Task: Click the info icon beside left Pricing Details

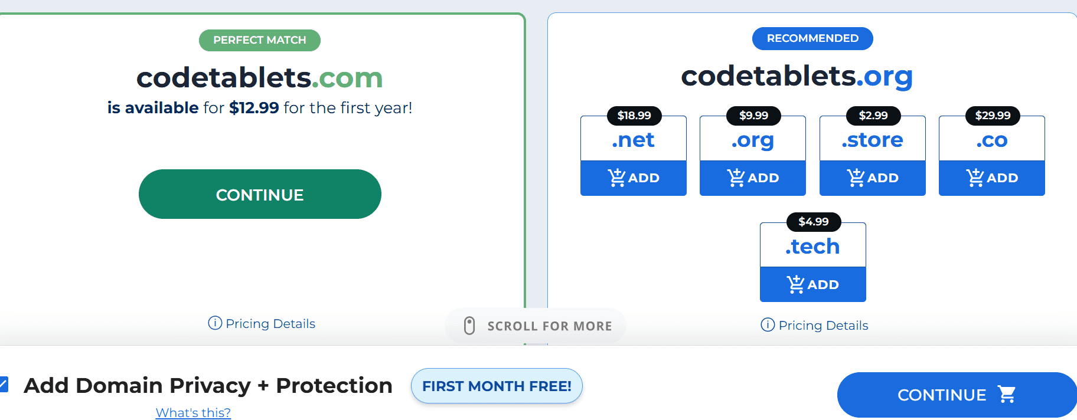Action: (214, 323)
